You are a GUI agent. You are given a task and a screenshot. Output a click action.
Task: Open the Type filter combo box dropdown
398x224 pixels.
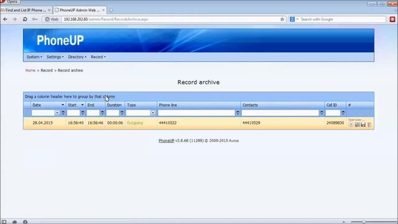153,113
